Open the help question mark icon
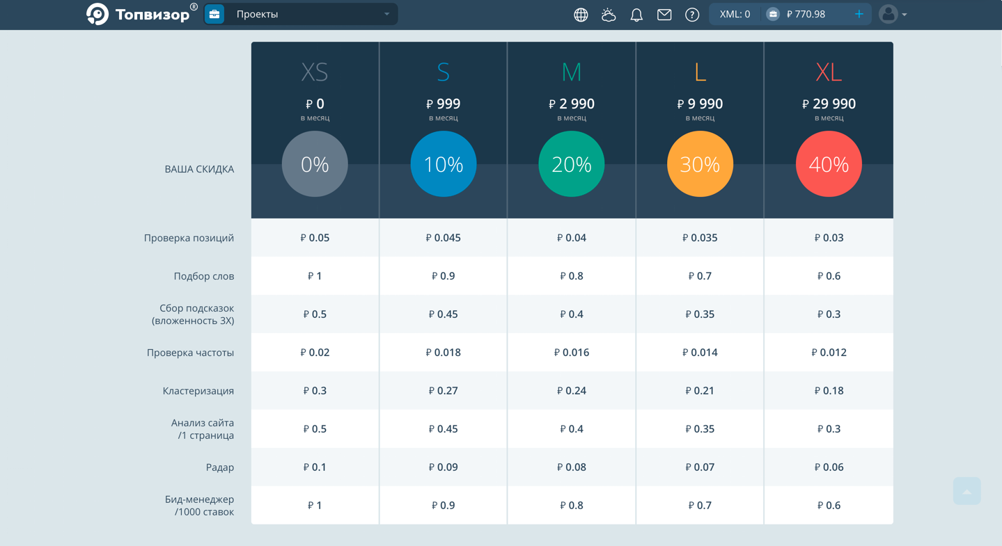Screen dimensions: 1002x546 [x=692, y=15]
